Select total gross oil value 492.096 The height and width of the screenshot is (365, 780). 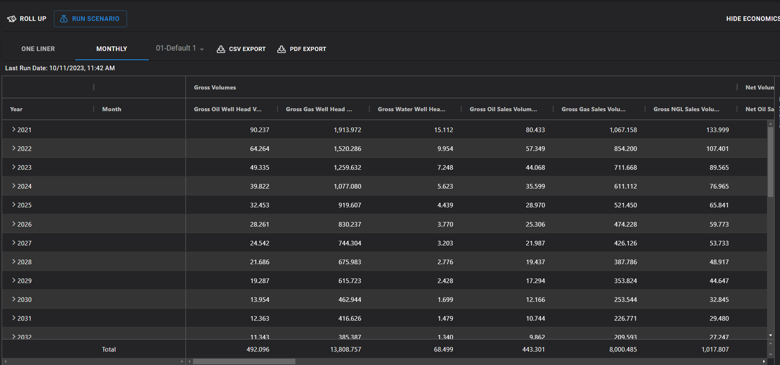tap(258, 350)
